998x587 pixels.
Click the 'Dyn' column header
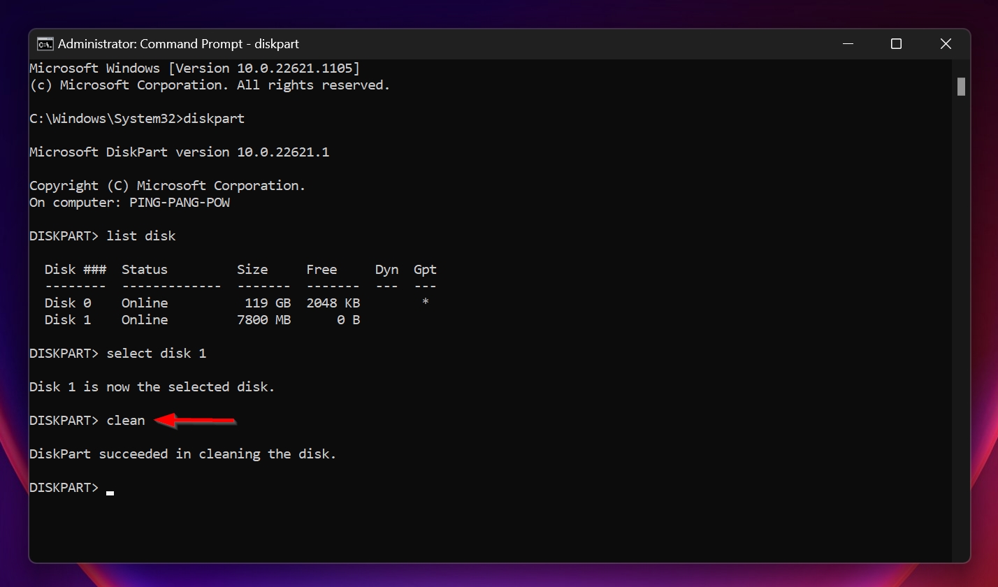pyautogui.click(x=386, y=270)
